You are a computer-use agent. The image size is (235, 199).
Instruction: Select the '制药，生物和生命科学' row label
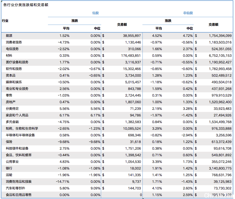(x=22, y=129)
